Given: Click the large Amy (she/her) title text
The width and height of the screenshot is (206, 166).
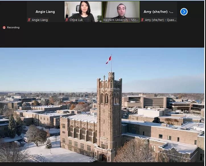Looking at the screenshot, I should click(x=158, y=12).
